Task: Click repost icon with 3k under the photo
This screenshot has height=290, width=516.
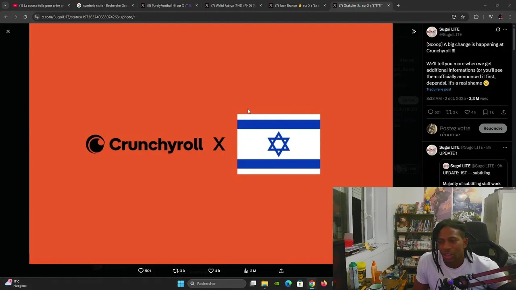Action: click(x=179, y=271)
